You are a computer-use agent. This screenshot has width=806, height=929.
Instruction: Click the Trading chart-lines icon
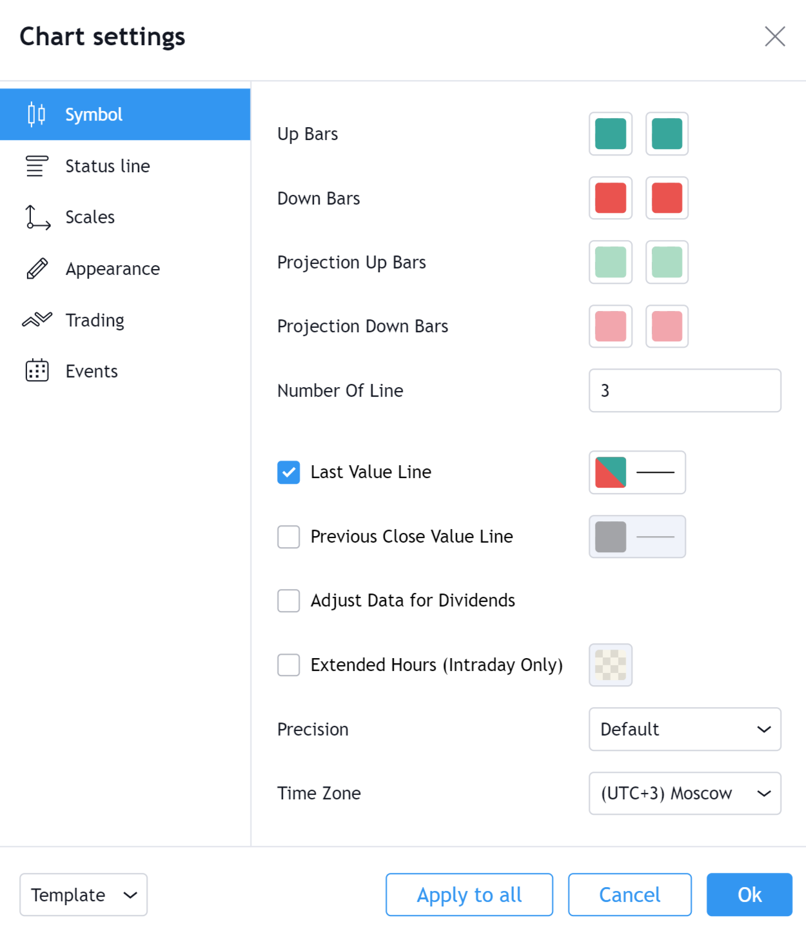coord(37,320)
